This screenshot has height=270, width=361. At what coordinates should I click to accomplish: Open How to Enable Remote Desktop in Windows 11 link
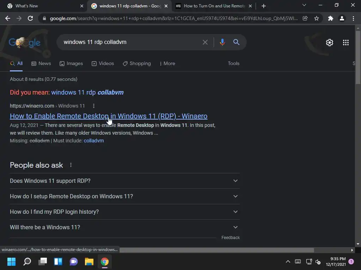(x=109, y=116)
